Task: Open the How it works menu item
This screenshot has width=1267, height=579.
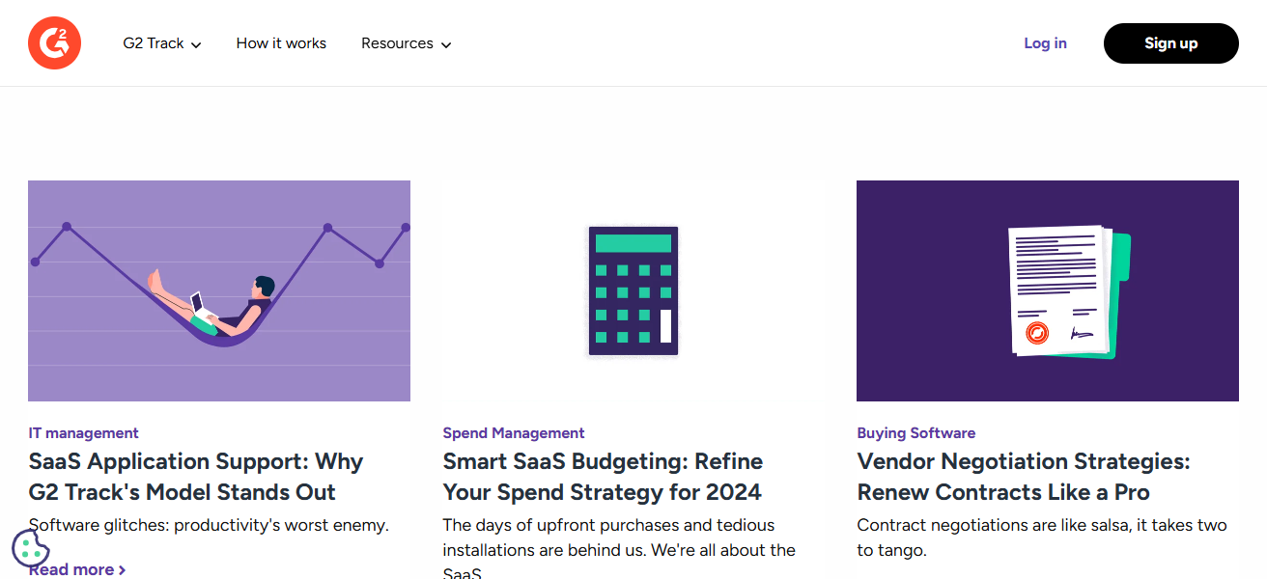Action: pos(281,43)
